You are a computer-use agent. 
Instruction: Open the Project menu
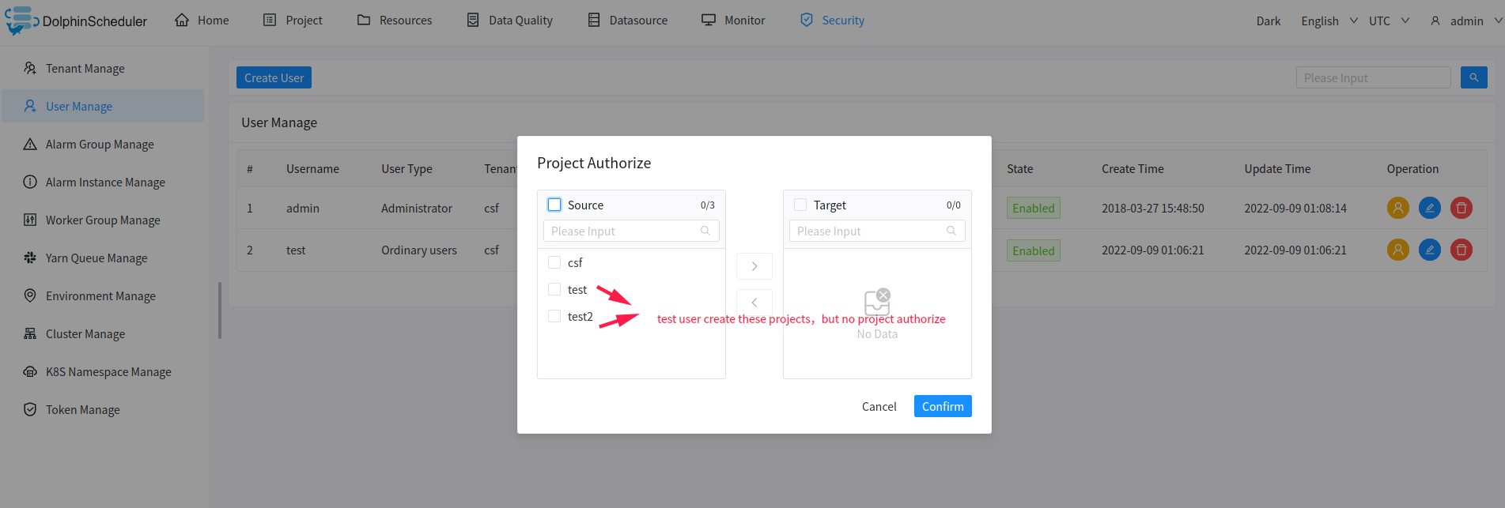(293, 20)
